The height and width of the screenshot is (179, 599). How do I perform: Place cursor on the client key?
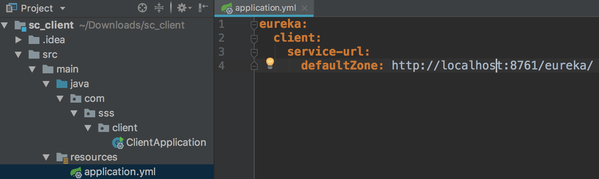[x=297, y=38]
